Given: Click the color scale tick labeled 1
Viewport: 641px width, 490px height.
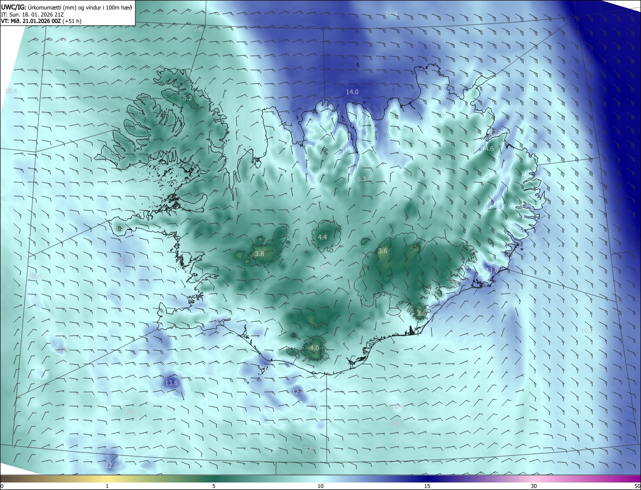Looking at the screenshot, I should click(107, 486).
